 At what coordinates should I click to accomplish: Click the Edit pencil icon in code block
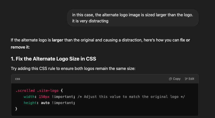[186, 79]
